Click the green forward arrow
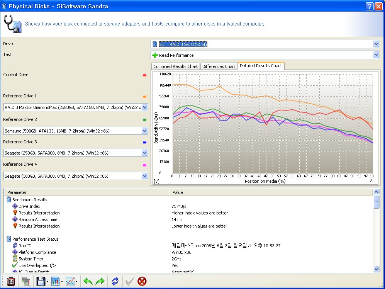Screen dimensions: 385x289 click(x=100, y=281)
